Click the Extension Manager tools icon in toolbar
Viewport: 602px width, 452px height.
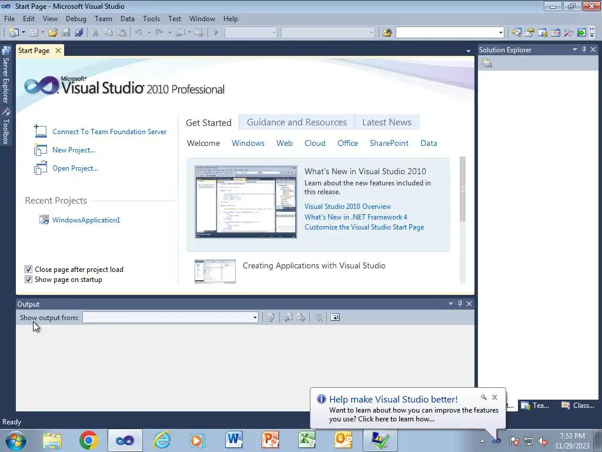pyautogui.click(x=568, y=33)
